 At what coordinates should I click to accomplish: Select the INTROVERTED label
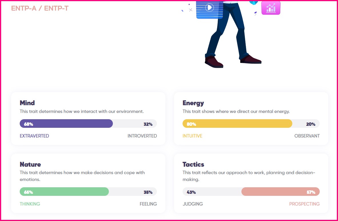[142, 136]
